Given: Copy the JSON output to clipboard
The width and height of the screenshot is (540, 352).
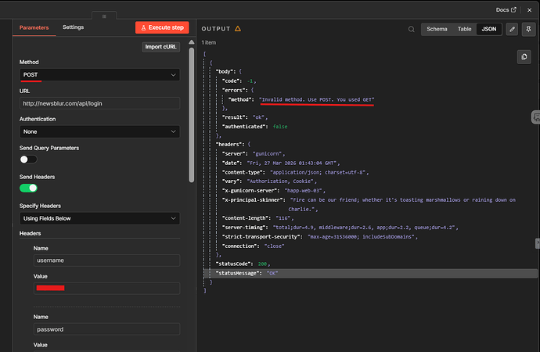Looking at the screenshot, I should point(524,56).
